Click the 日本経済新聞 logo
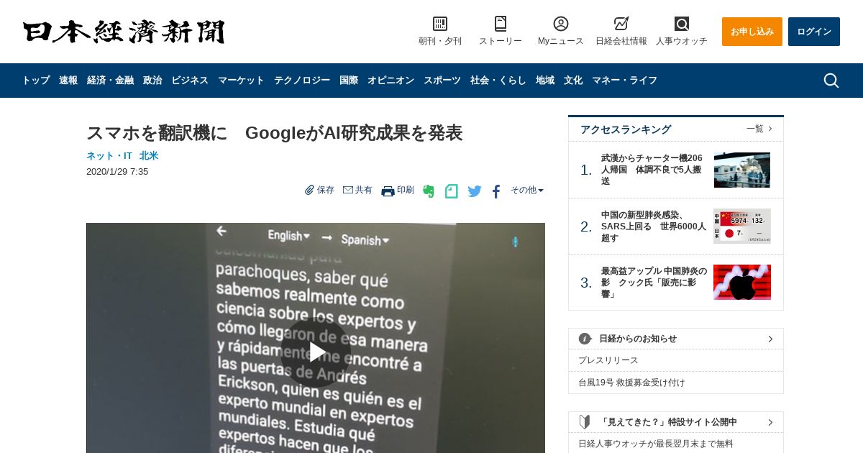The height and width of the screenshot is (453, 863). [124, 32]
